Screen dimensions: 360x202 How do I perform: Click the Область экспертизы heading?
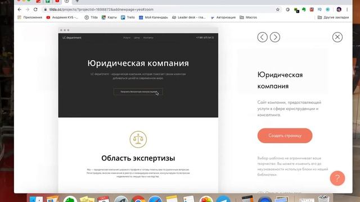[x=138, y=158]
